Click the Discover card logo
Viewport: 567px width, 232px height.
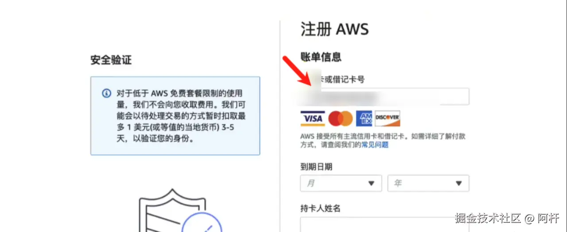[x=388, y=118]
